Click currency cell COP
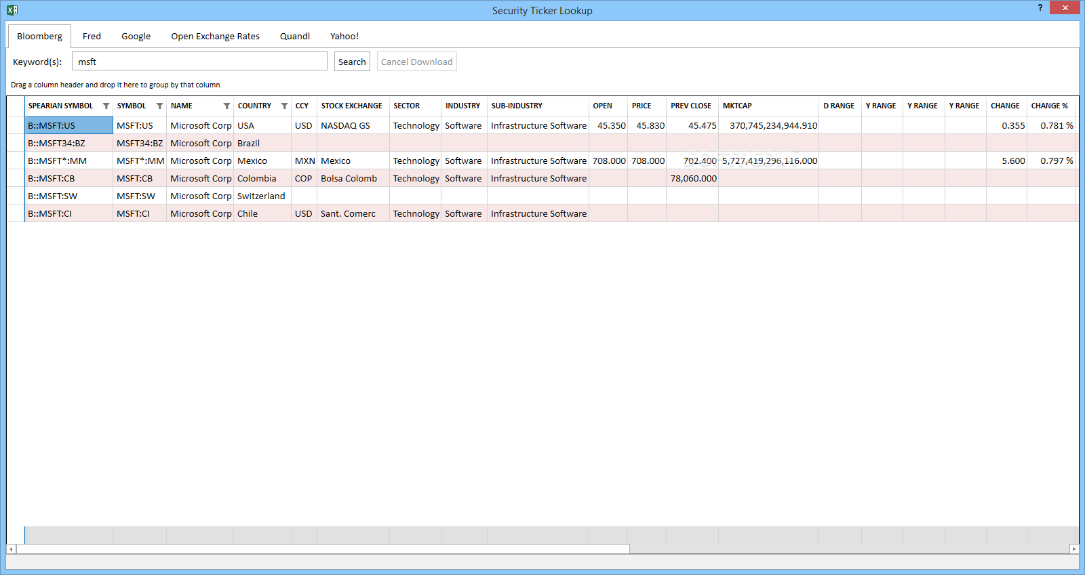 pyautogui.click(x=304, y=178)
